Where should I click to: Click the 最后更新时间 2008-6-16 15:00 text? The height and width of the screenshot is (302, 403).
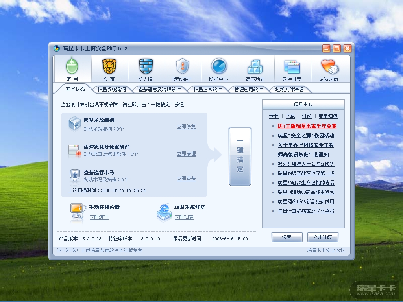tap(210, 239)
